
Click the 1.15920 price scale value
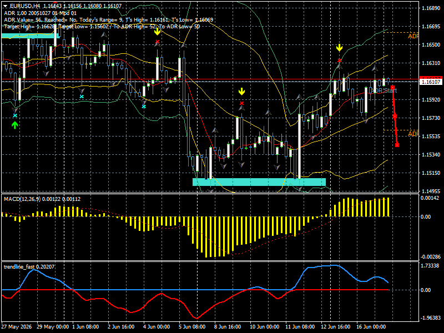pyautogui.click(x=431, y=100)
